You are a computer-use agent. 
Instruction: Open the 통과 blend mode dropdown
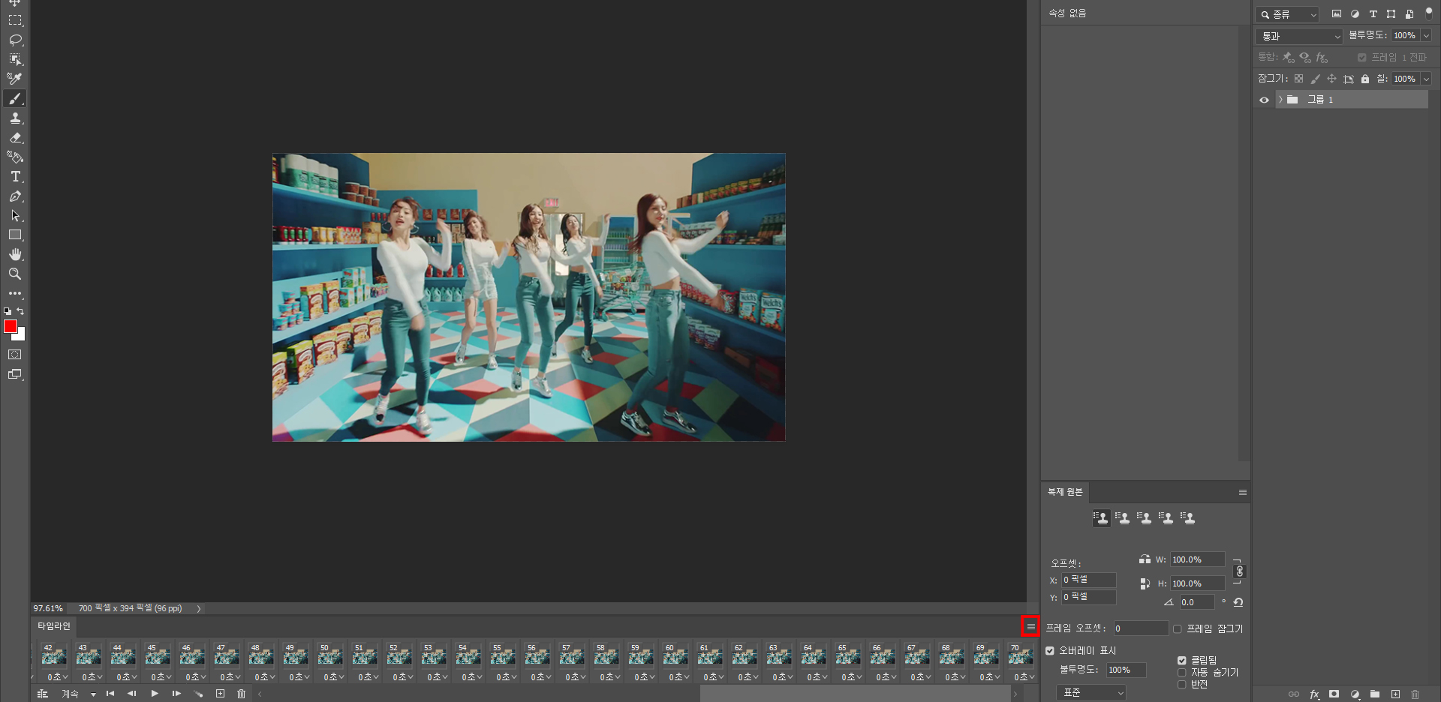[x=1298, y=36]
